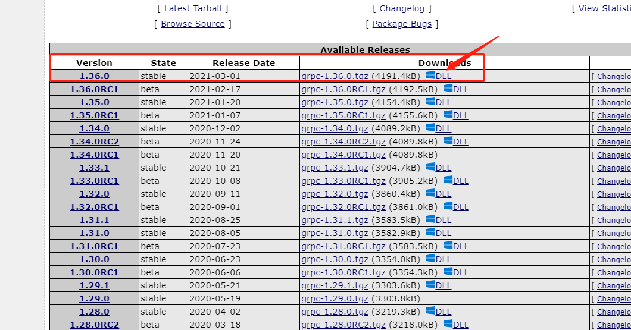The height and width of the screenshot is (330, 631).
Task: Open version 1.33.1 page
Action: click(94, 168)
